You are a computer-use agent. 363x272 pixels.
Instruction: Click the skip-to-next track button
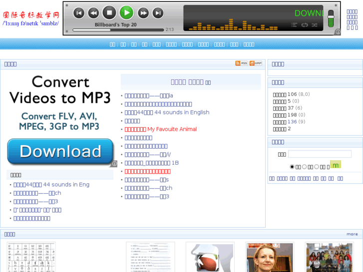tap(158, 13)
